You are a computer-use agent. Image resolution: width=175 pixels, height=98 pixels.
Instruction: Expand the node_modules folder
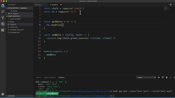pos(15,19)
